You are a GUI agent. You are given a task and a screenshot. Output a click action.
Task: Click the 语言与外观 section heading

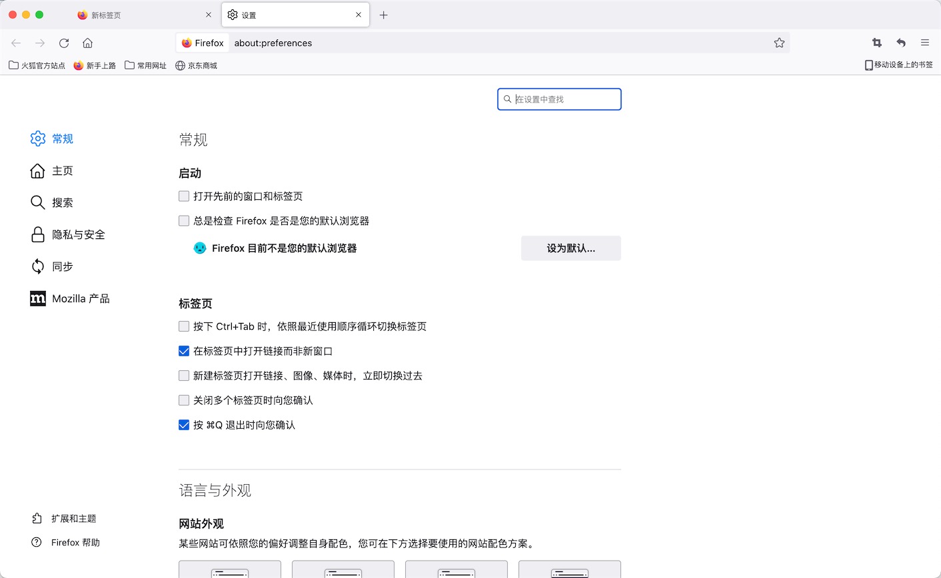215,490
